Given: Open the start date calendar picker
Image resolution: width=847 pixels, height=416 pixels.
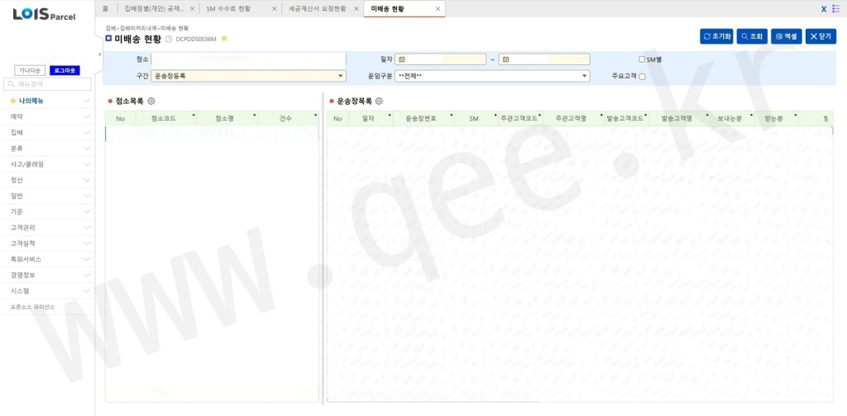Looking at the screenshot, I should click(401, 59).
